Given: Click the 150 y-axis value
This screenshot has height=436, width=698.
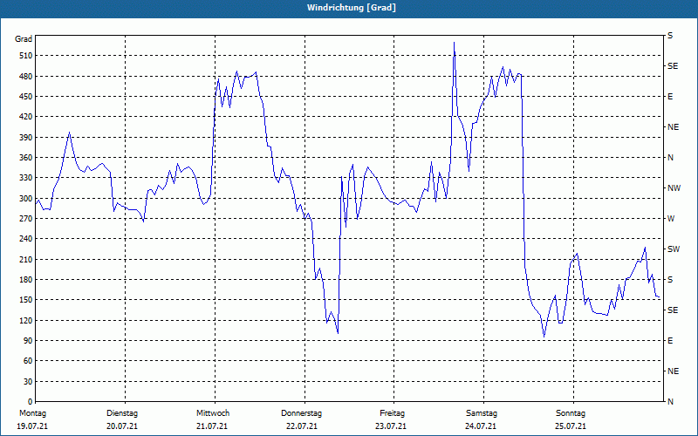Looking at the screenshot, I should 26,300.
